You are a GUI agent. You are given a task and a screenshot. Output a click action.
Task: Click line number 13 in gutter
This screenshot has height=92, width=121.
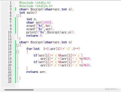[x=10, y=42]
